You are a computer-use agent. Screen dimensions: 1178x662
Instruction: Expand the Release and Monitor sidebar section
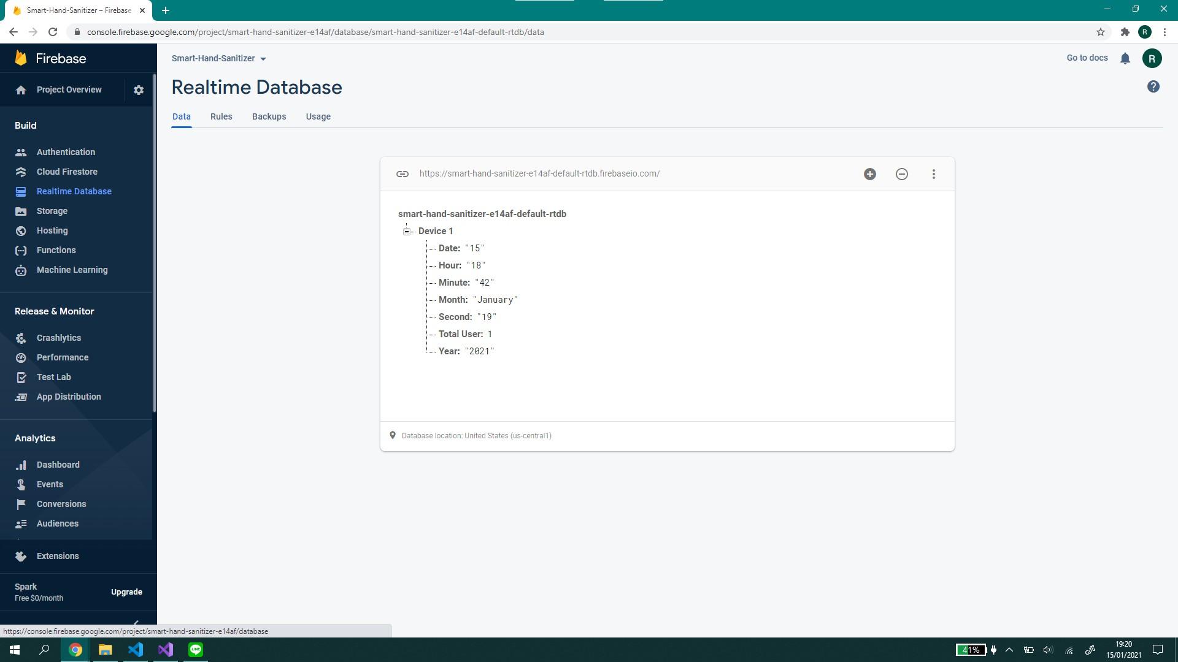[54, 311]
